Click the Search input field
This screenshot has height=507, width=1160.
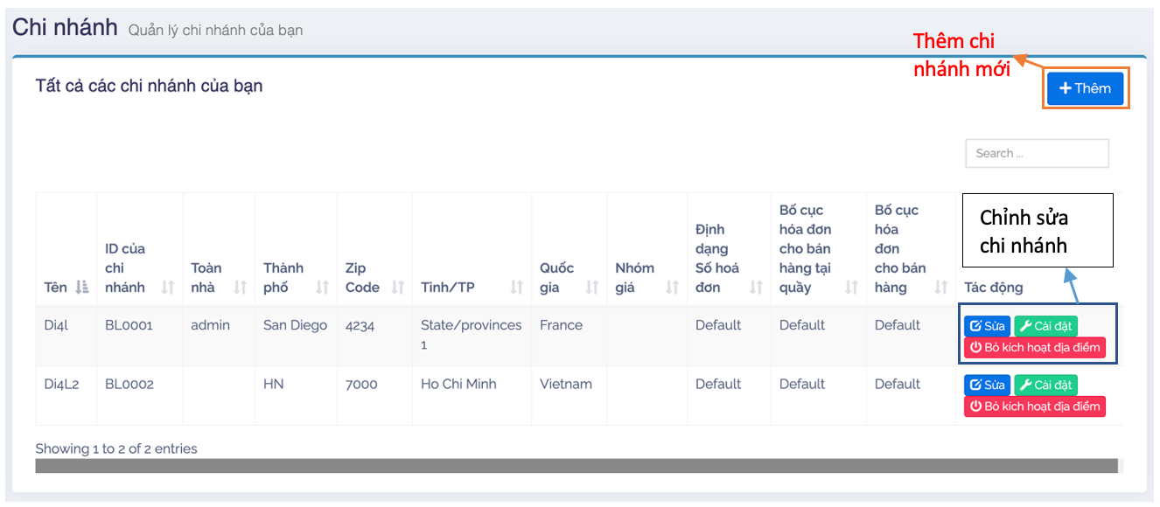click(1037, 153)
